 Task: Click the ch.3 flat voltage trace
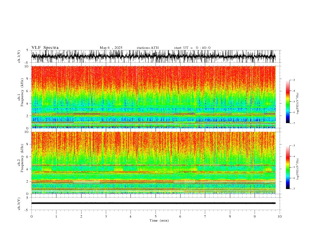click(153, 203)
